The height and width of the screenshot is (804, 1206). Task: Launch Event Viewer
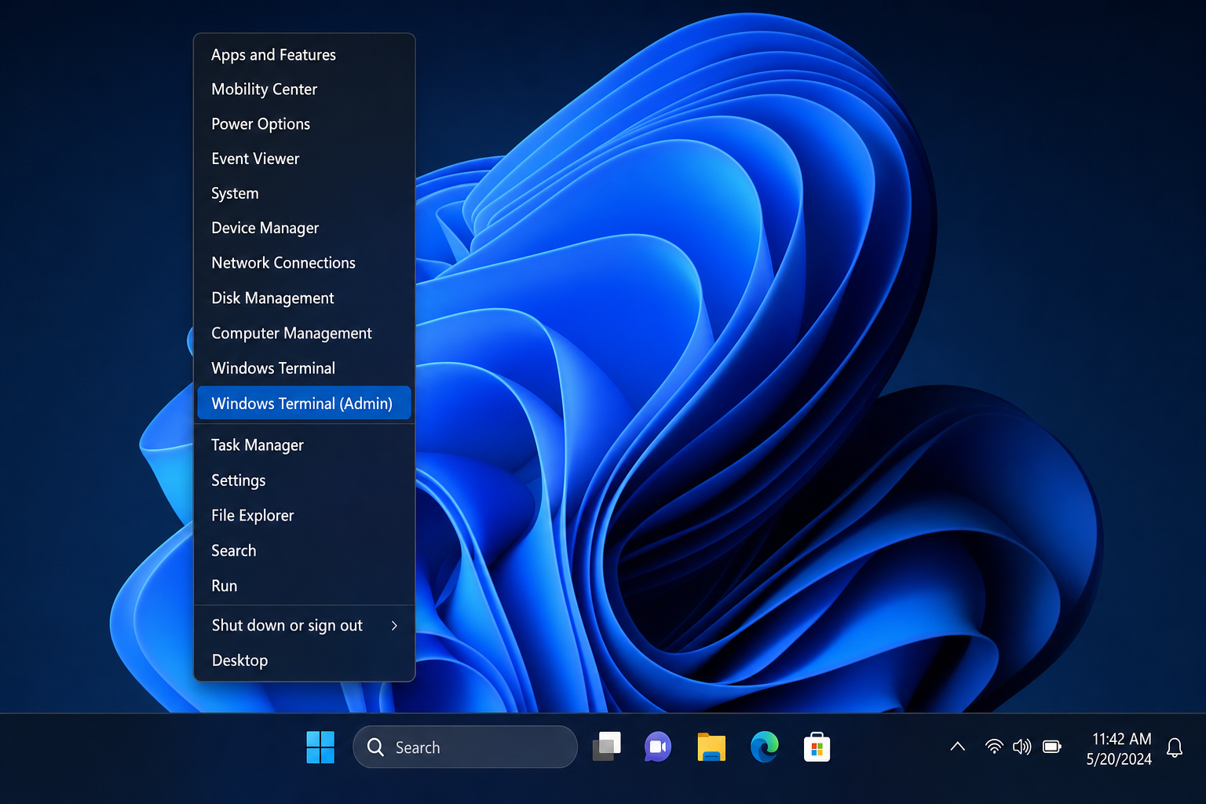coord(304,159)
